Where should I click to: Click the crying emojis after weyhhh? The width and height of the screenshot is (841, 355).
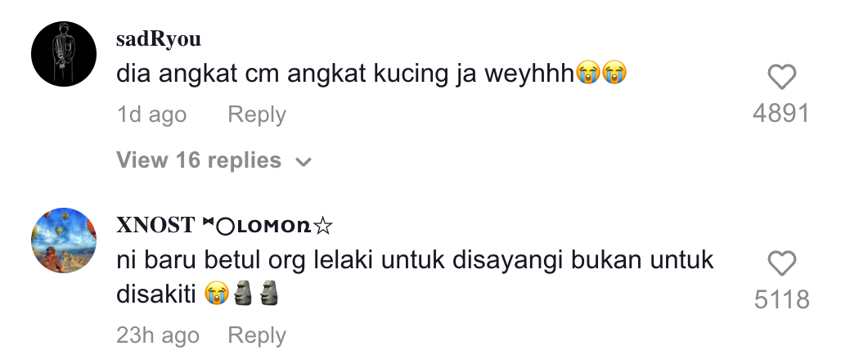(601, 74)
